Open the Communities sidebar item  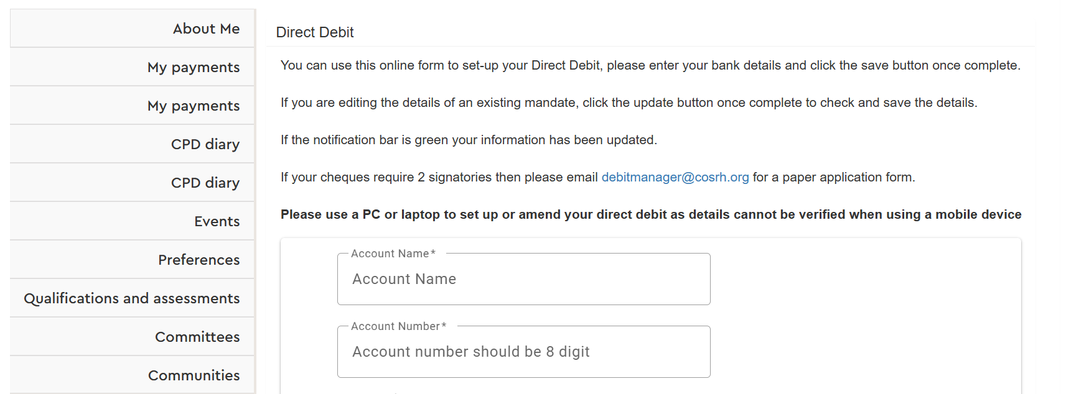point(194,375)
